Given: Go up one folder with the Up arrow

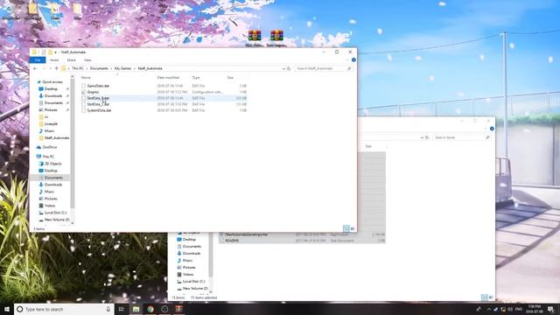Looking at the screenshot, I should (56, 68).
